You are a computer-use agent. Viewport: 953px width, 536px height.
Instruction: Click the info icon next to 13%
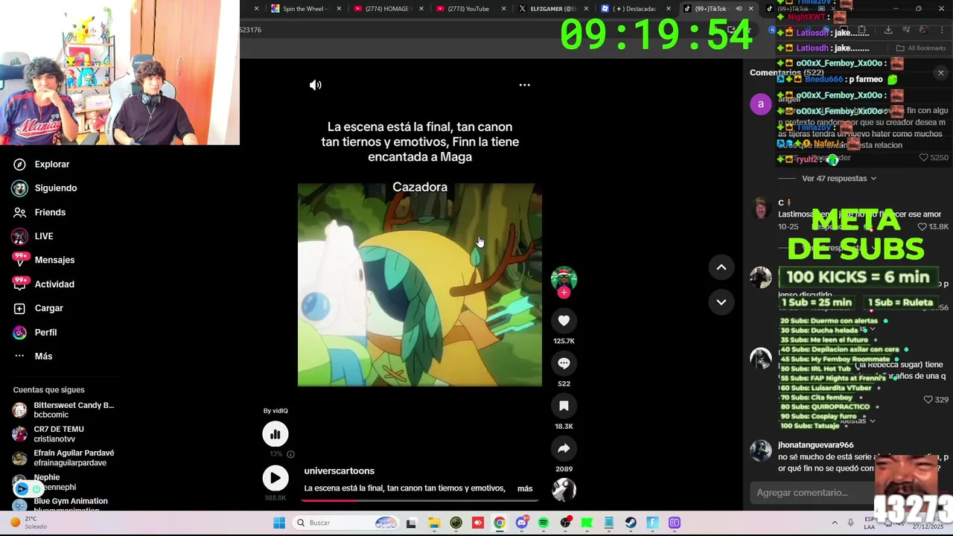290,454
